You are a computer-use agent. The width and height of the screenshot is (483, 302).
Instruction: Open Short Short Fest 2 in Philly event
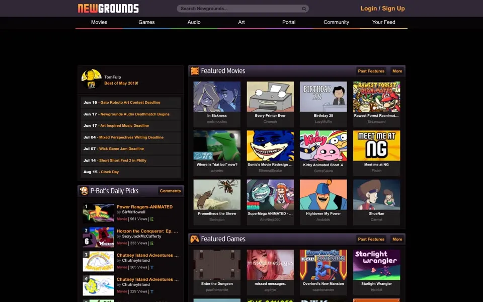click(x=123, y=161)
